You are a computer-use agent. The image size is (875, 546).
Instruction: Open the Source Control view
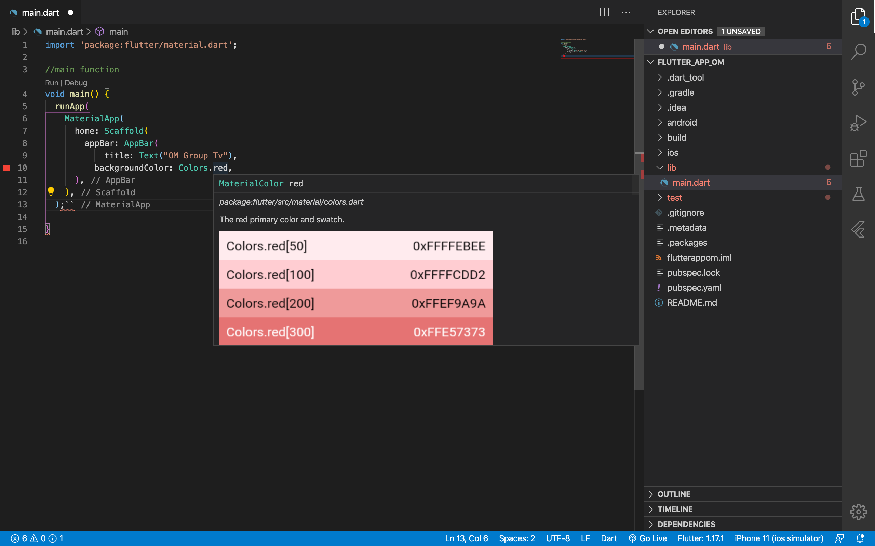coord(858,87)
